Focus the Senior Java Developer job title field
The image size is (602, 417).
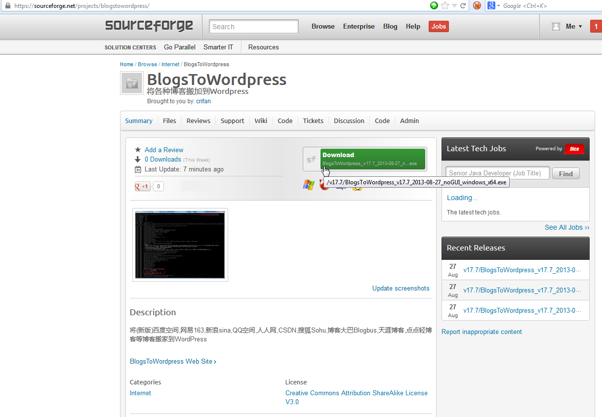point(497,173)
